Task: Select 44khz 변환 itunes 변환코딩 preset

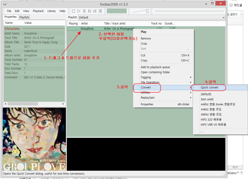Action: (x=220, y=104)
